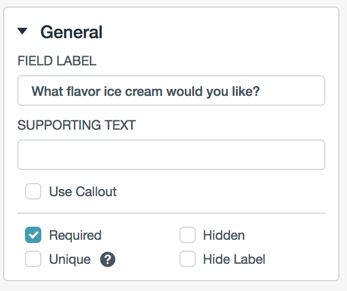Click the SUPPORTING TEXT caption

tap(77, 125)
